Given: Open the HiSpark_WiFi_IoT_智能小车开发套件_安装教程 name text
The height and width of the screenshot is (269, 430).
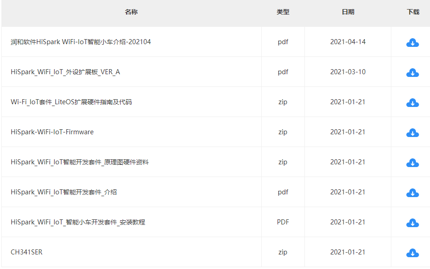Looking at the screenshot, I should click(x=78, y=222).
